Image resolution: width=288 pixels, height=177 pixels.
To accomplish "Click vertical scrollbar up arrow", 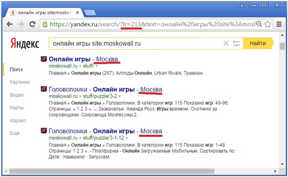I will click(282, 35).
